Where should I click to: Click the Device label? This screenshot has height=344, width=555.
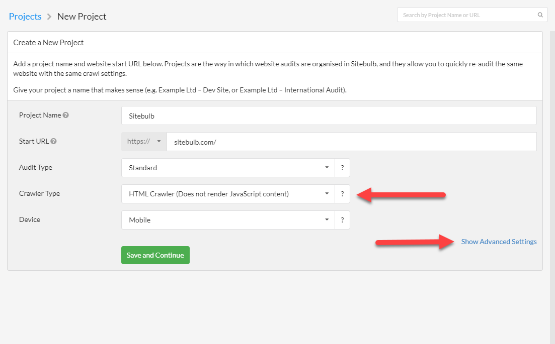coord(29,219)
